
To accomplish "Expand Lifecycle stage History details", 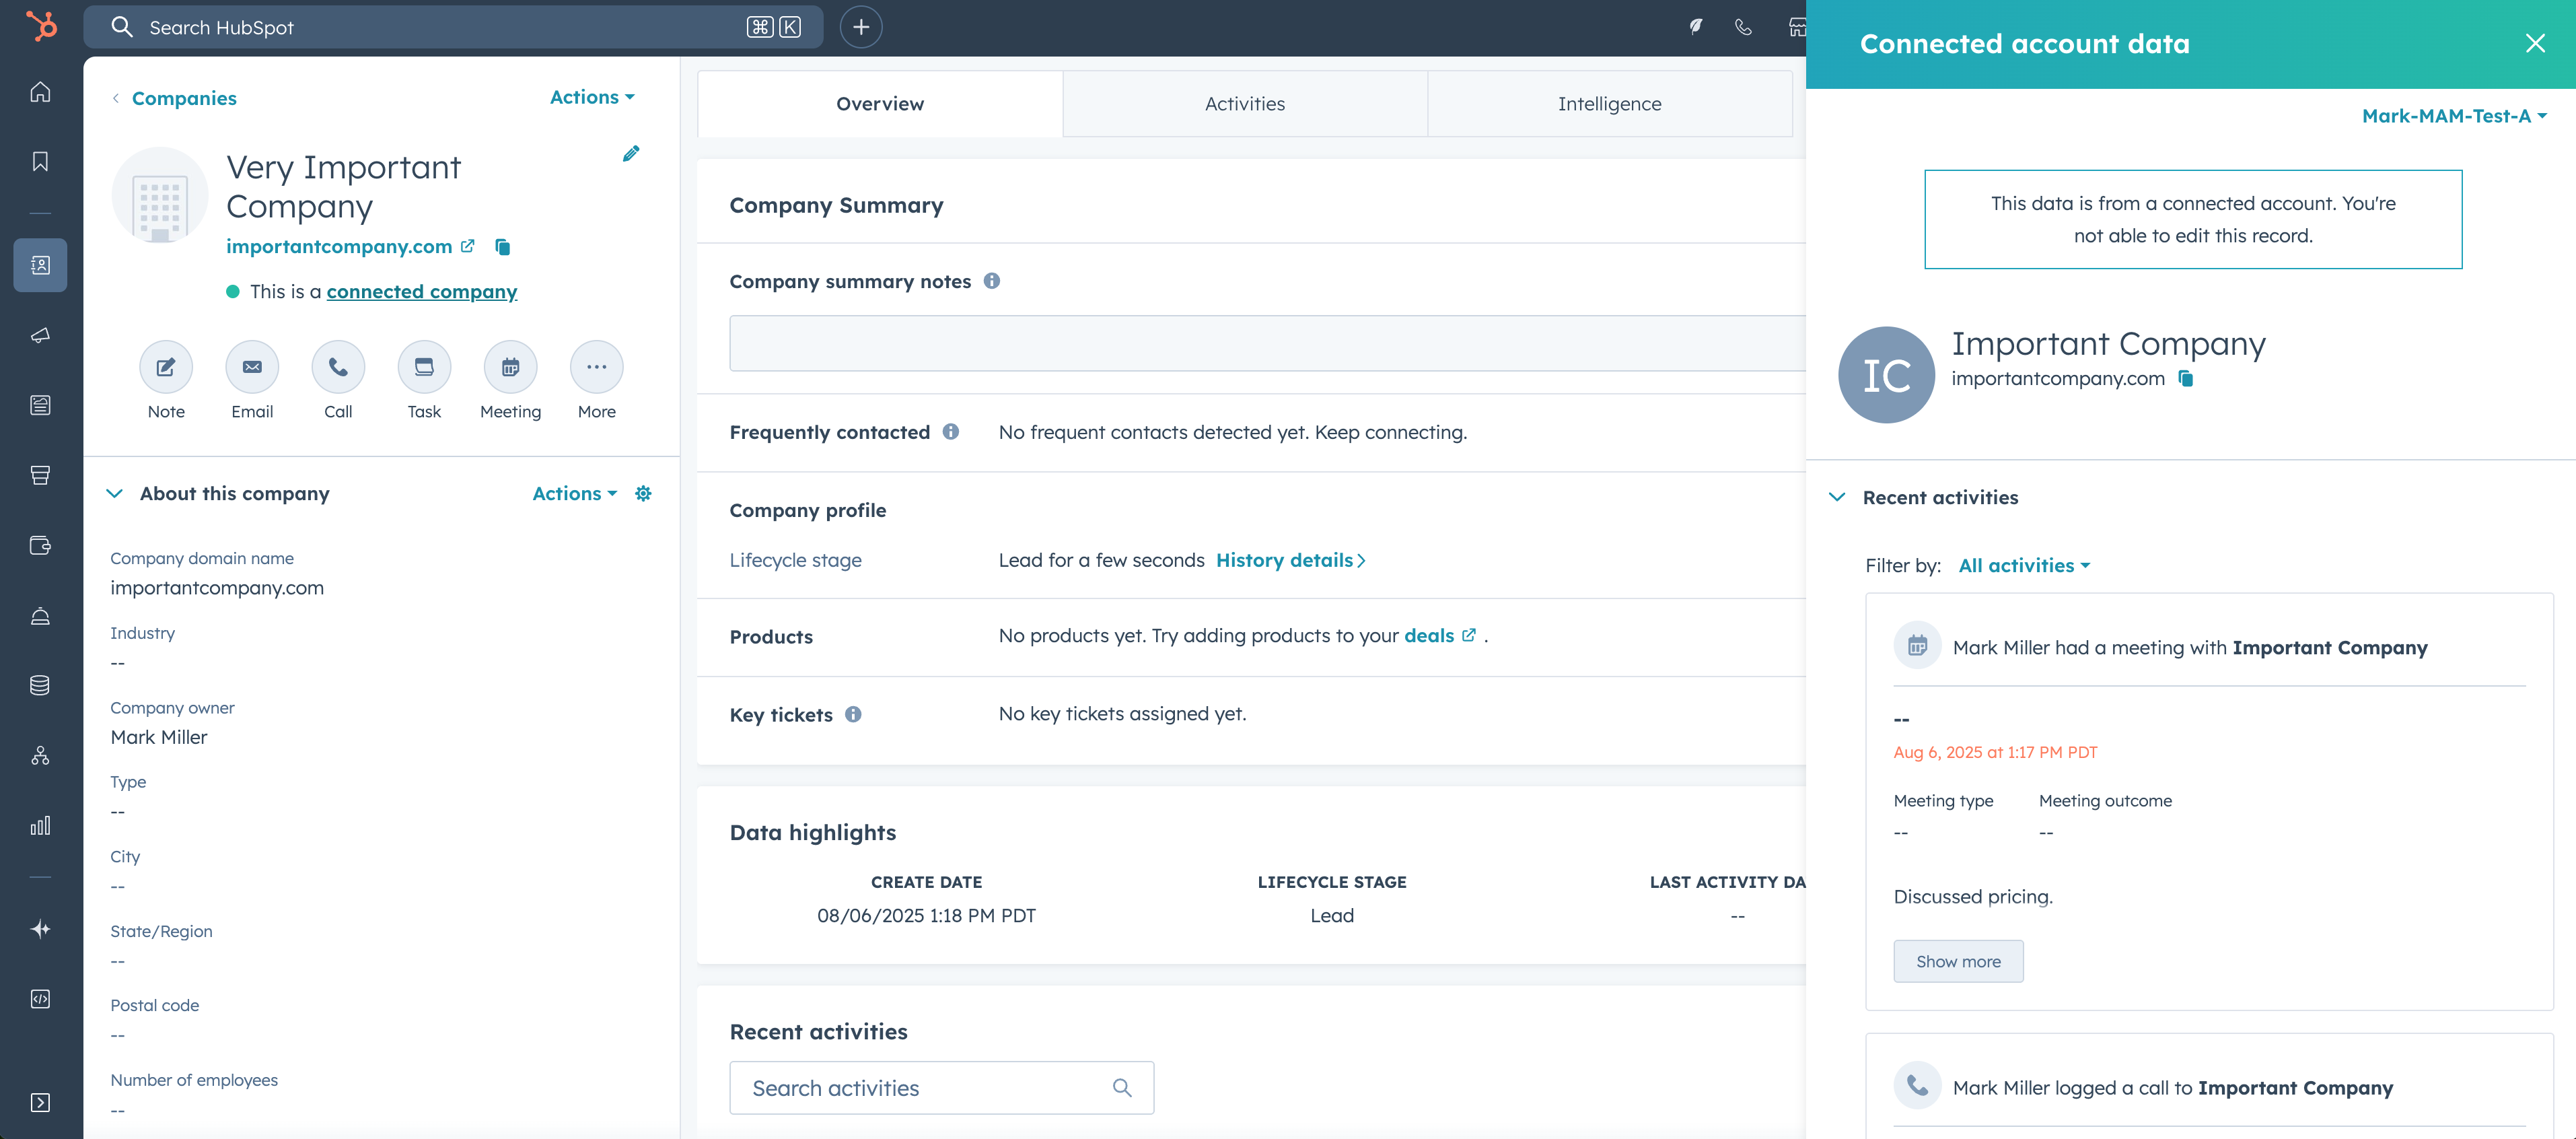I will pyautogui.click(x=1290, y=560).
